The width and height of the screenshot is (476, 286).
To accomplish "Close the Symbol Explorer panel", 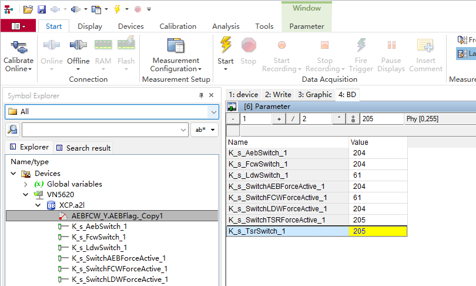I will click(212, 96).
